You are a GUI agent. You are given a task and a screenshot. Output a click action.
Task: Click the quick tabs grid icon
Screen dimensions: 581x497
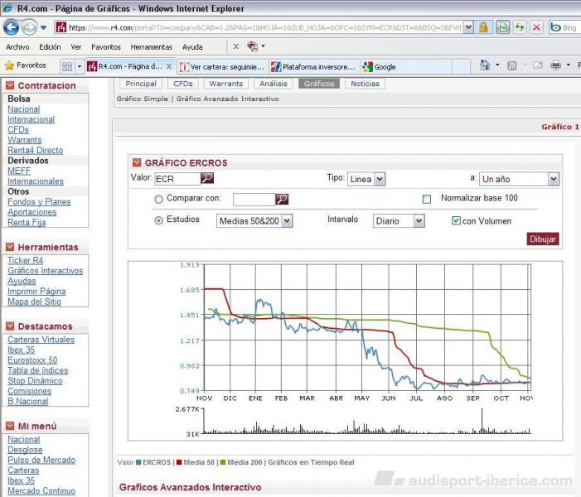[x=67, y=66]
